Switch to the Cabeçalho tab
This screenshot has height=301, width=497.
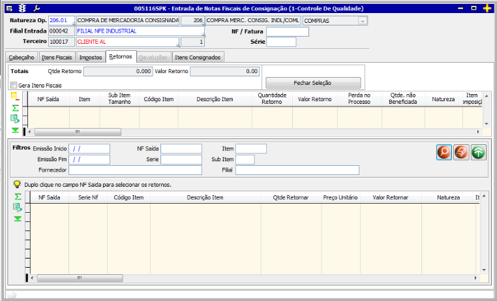[22, 57]
